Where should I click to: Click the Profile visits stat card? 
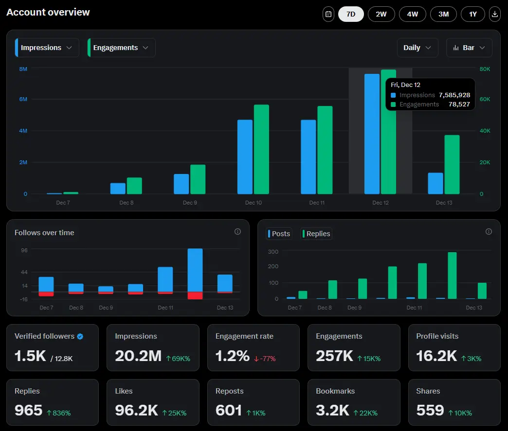tap(454, 347)
